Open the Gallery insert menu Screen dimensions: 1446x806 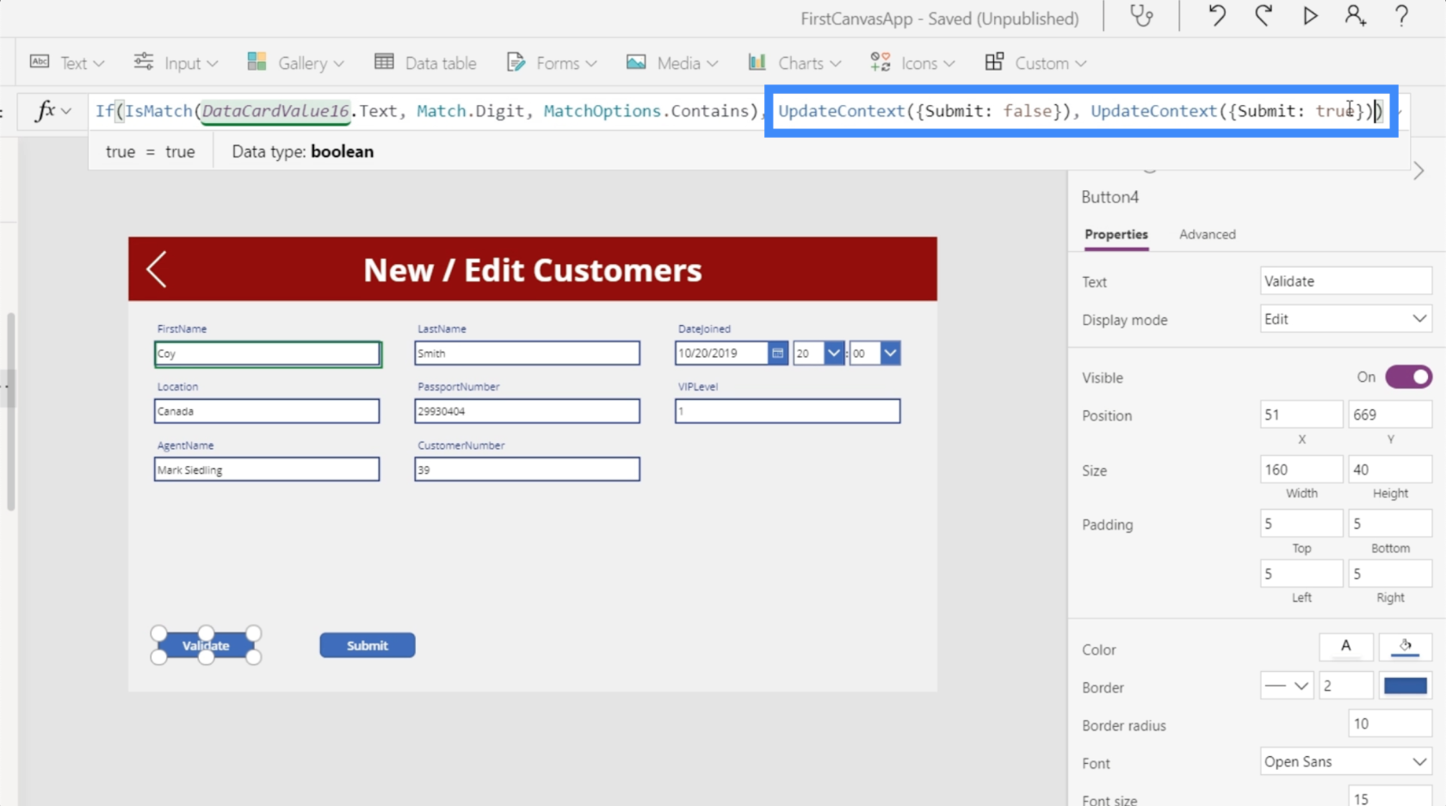click(295, 63)
